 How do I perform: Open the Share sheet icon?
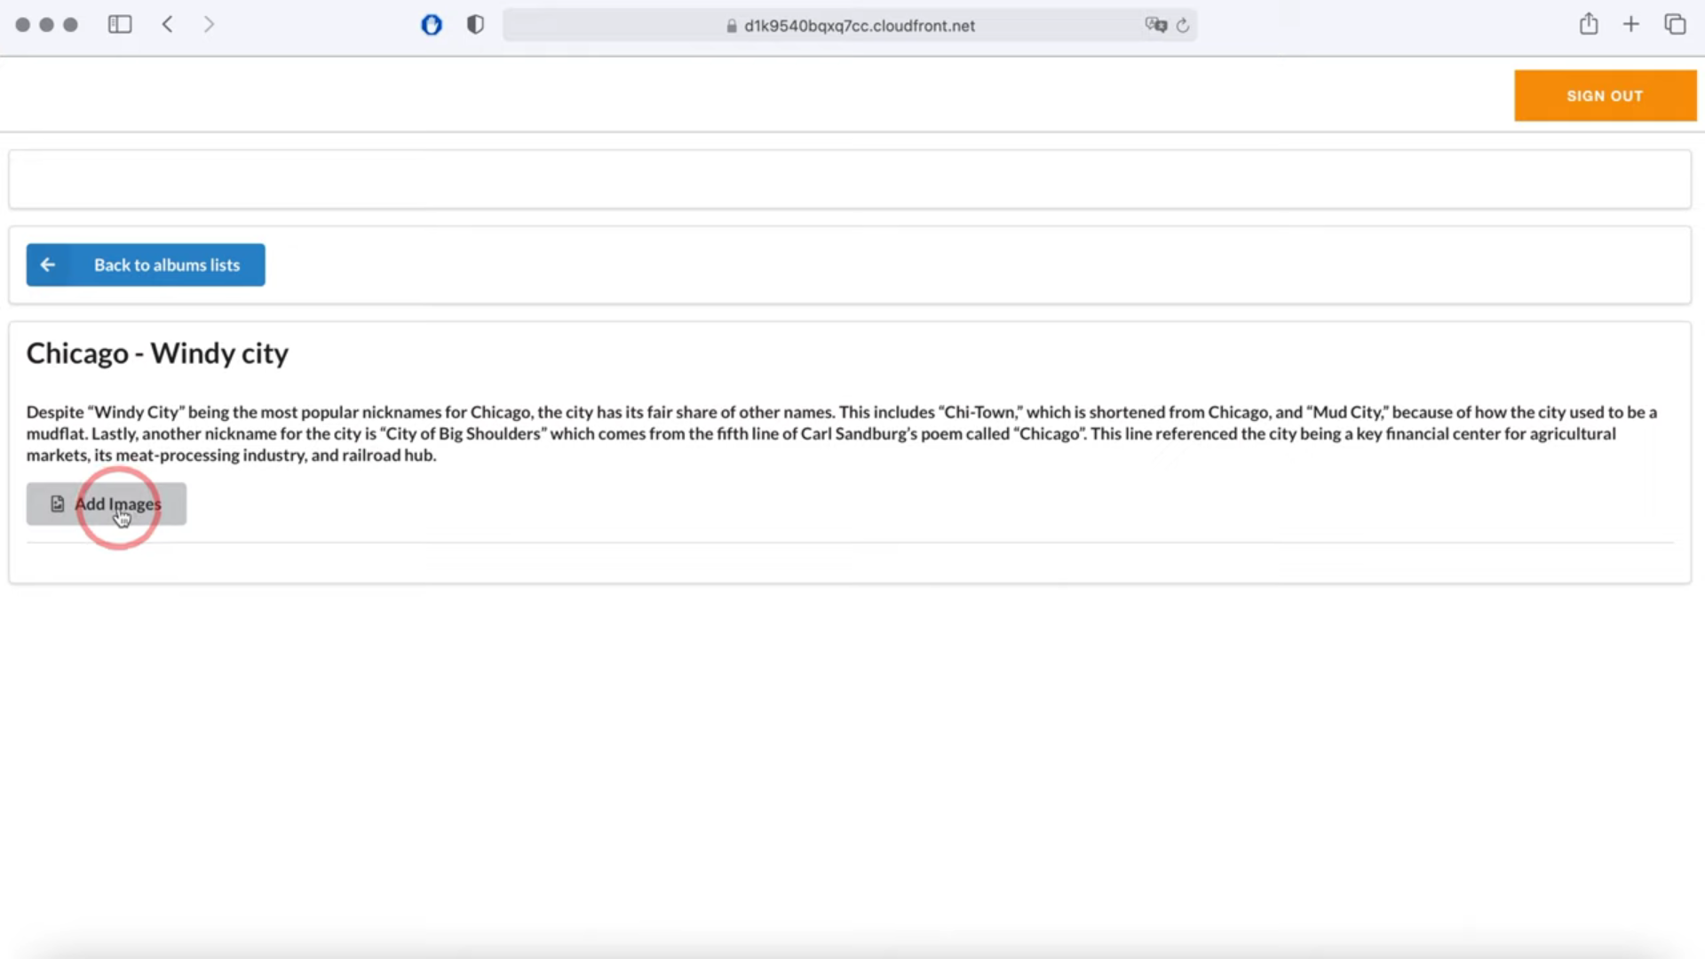point(1589,24)
